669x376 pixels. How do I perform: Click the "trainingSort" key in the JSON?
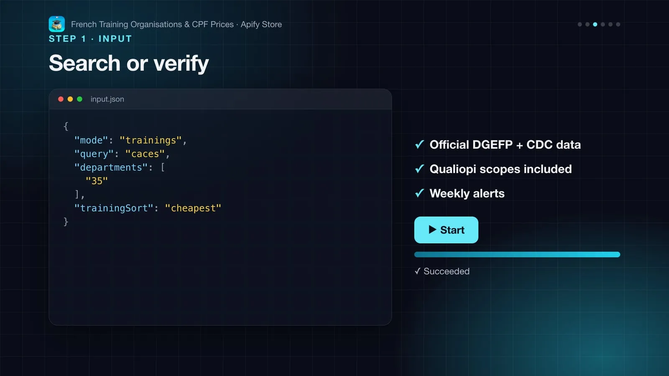tap(114, 208)
